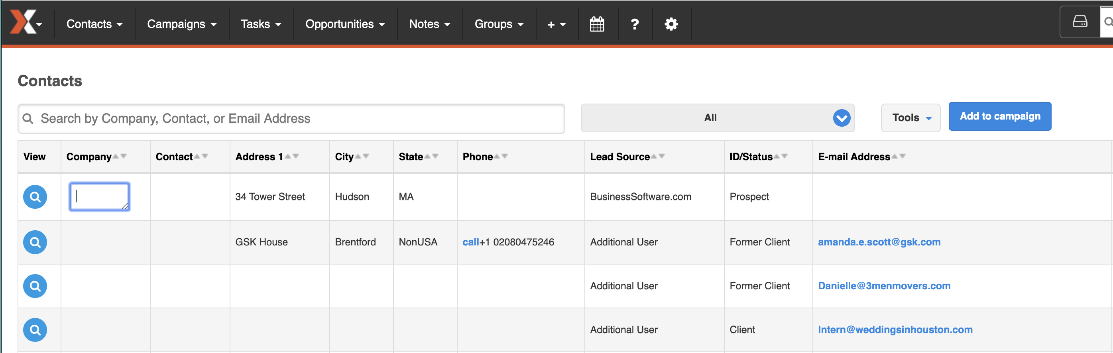Viewport: 1113px width, 353px height.
Task: Open the Notes menu
Action: point(429,24)
